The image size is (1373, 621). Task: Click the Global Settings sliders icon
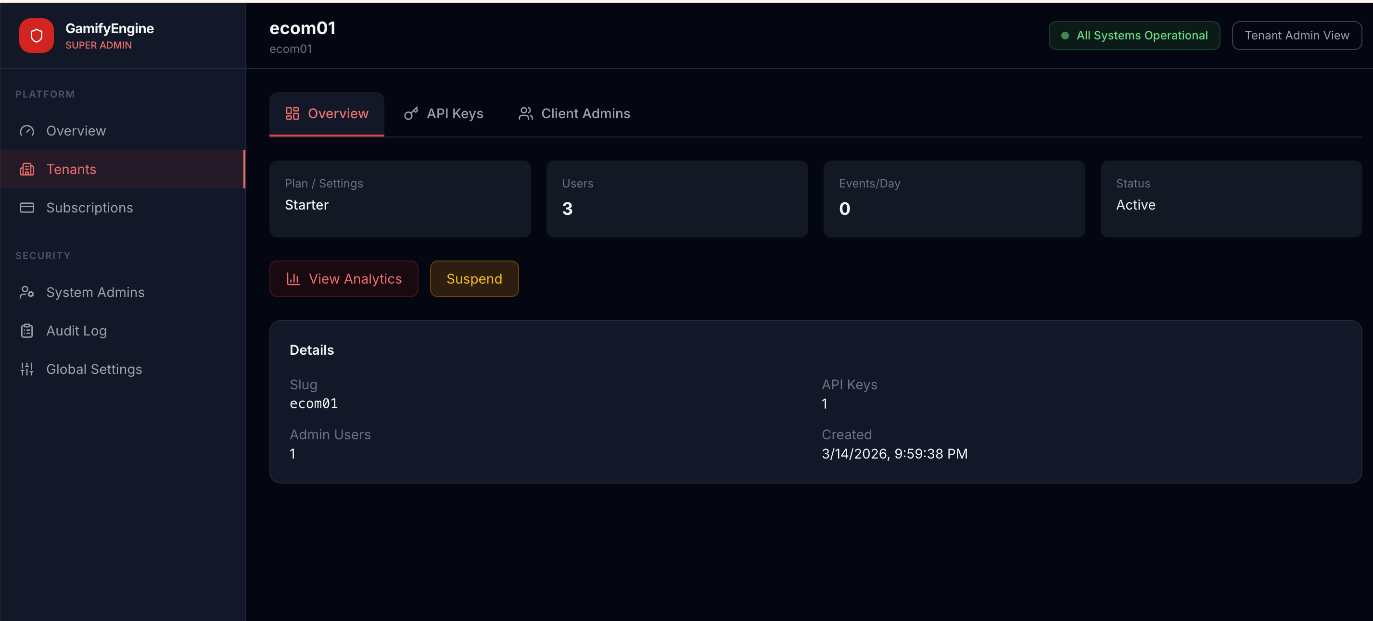click(x=26, y=369)
